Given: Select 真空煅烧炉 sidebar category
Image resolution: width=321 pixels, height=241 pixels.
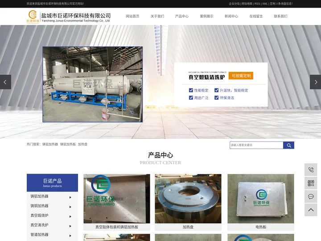Looking at the screenshot, I should (40, 216).
